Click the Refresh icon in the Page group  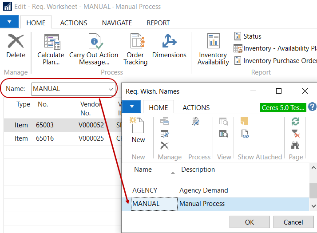click(x=295, y=121)
